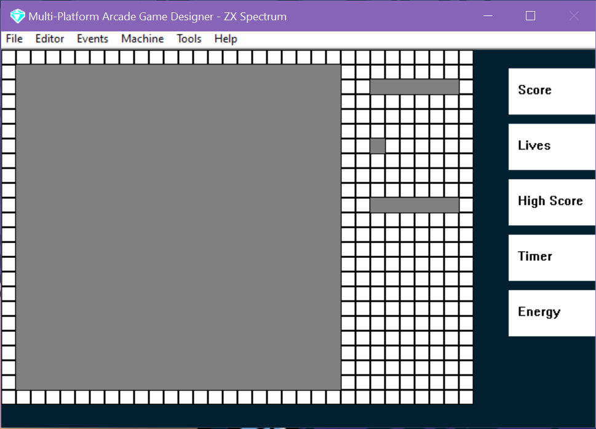Click the diamond app icon in title bar

coord(17,16)
